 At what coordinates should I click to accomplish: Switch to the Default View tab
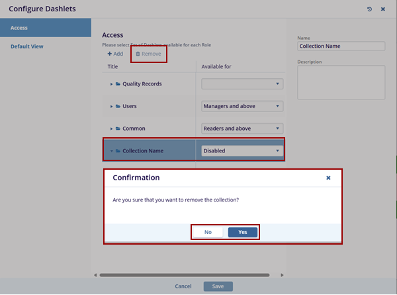point(27,46)
